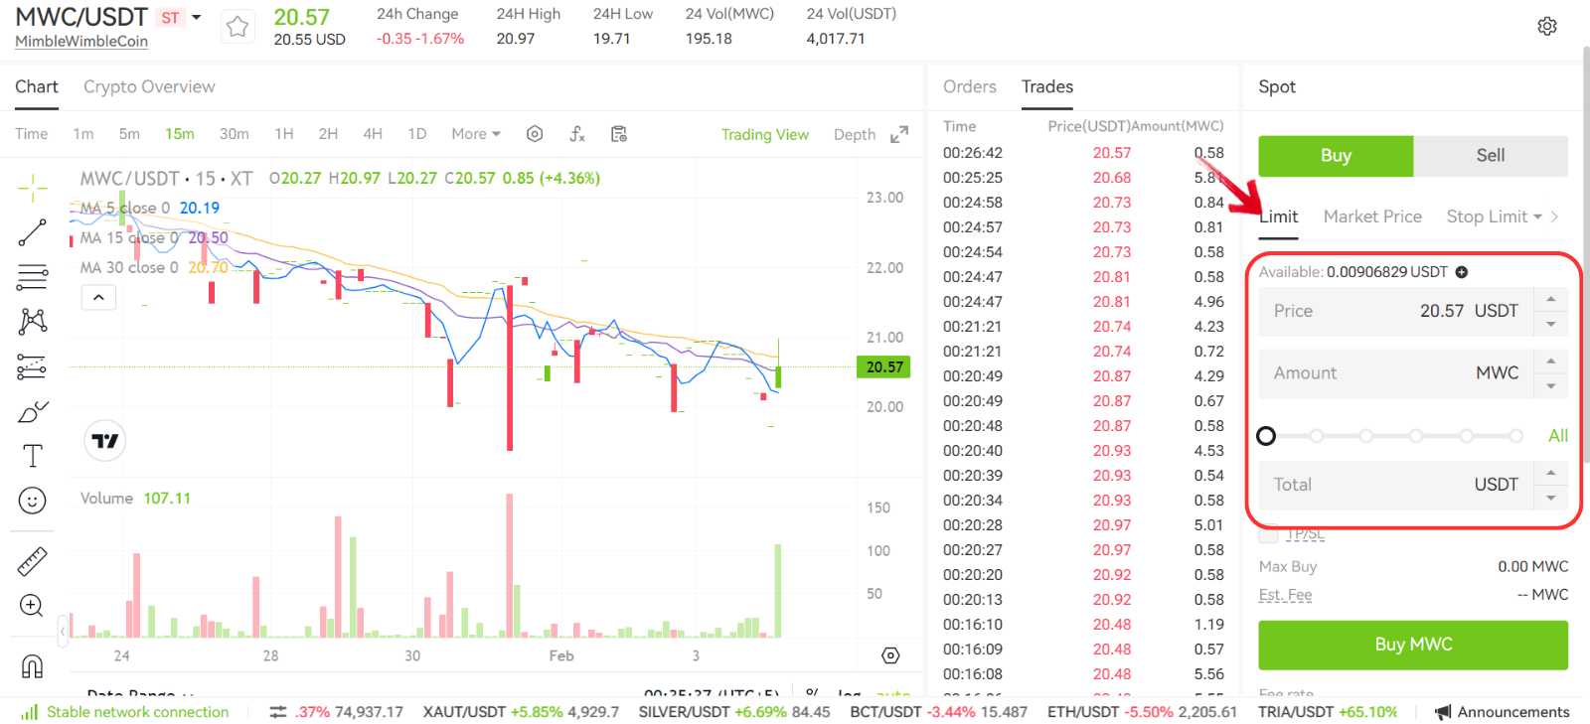
Task: Open the Chart tab
Action: [x=37, y=86]
